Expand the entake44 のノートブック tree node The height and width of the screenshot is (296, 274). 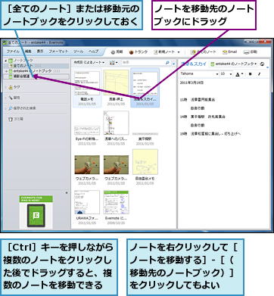[6, 71]
